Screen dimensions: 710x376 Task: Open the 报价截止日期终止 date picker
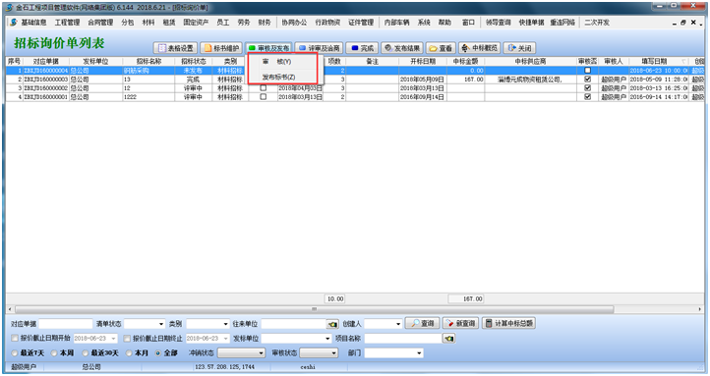226,339
